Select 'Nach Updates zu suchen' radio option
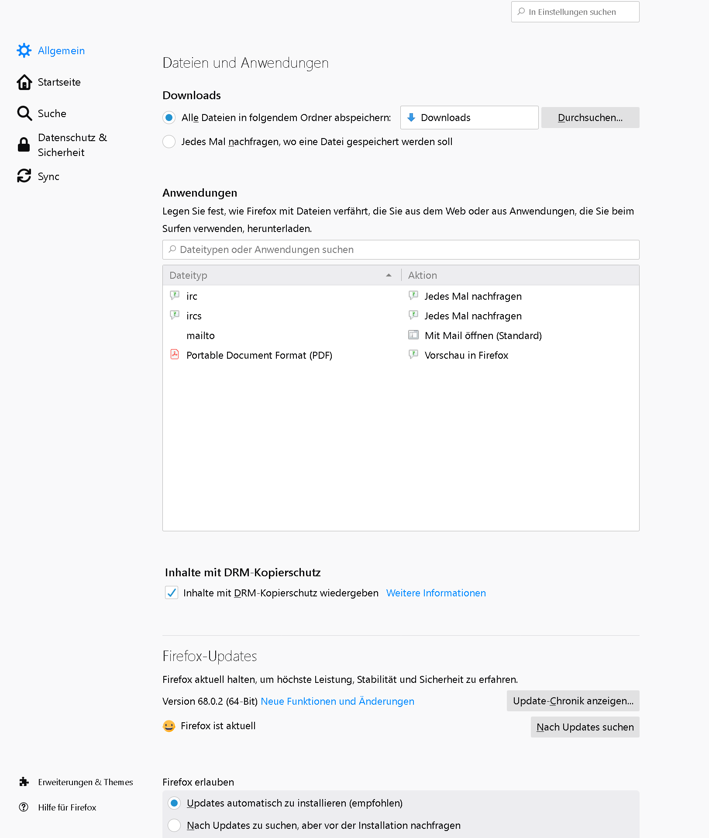The image size is (709, 838). point(174,825)
